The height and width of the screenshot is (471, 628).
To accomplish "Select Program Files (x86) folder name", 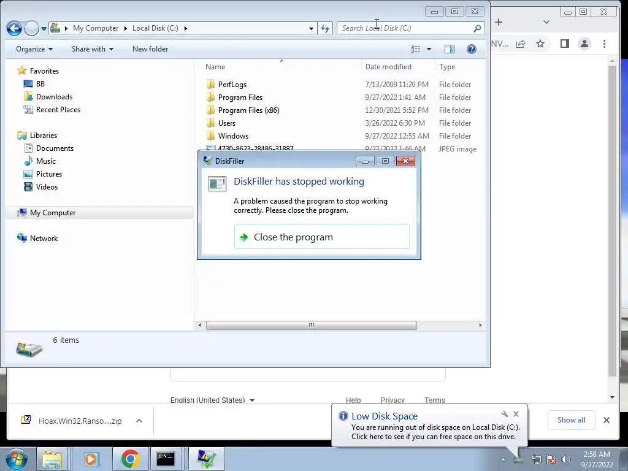I will [249, 110].
